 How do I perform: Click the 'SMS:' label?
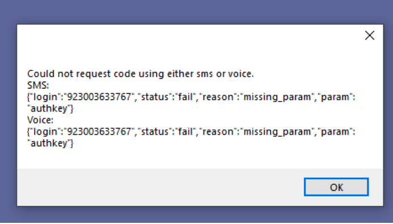tap(38, 85)
